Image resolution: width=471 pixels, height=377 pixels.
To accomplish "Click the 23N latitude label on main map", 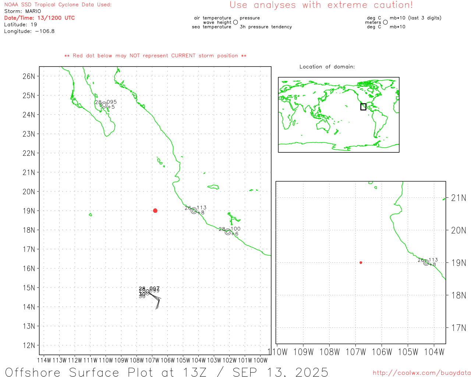I will 29,134.
